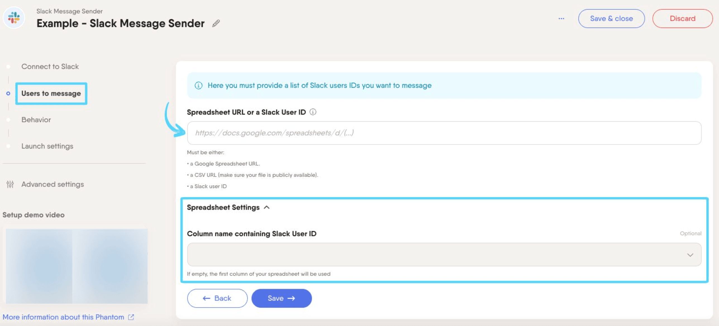Click the 'Optional' label
This screenshot has width=719, height=326.
pos(691,233)
